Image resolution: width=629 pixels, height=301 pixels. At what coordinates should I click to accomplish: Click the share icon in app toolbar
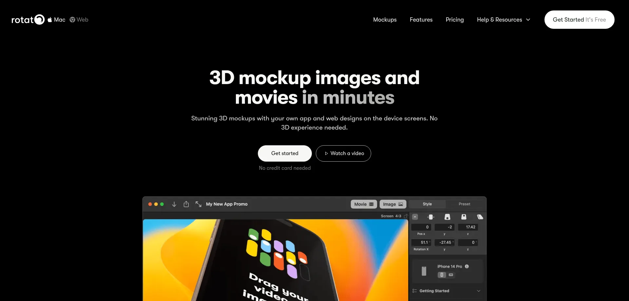point(186,204)
